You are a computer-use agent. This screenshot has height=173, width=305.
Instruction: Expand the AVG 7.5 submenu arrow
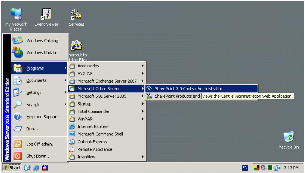click(143, 74)
